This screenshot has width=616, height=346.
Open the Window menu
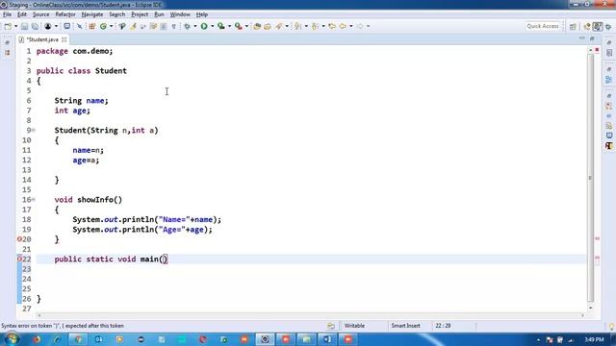click(180, 14)
